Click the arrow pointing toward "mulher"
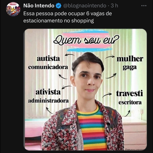 coord(110,57)
